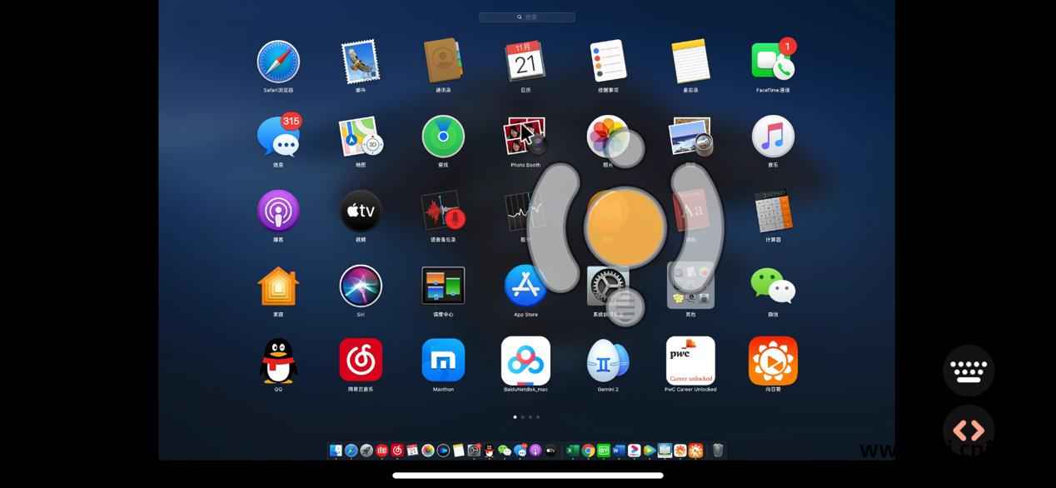Open Microsoft Word in the Dock

(618, 451)
